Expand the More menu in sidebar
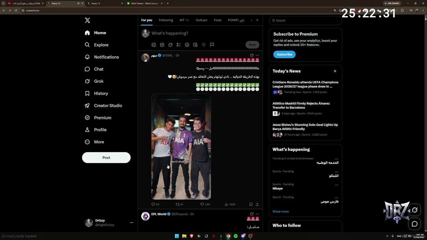This screenshot has width=427, height=240. pyautogui.click(x=94, y=142)
